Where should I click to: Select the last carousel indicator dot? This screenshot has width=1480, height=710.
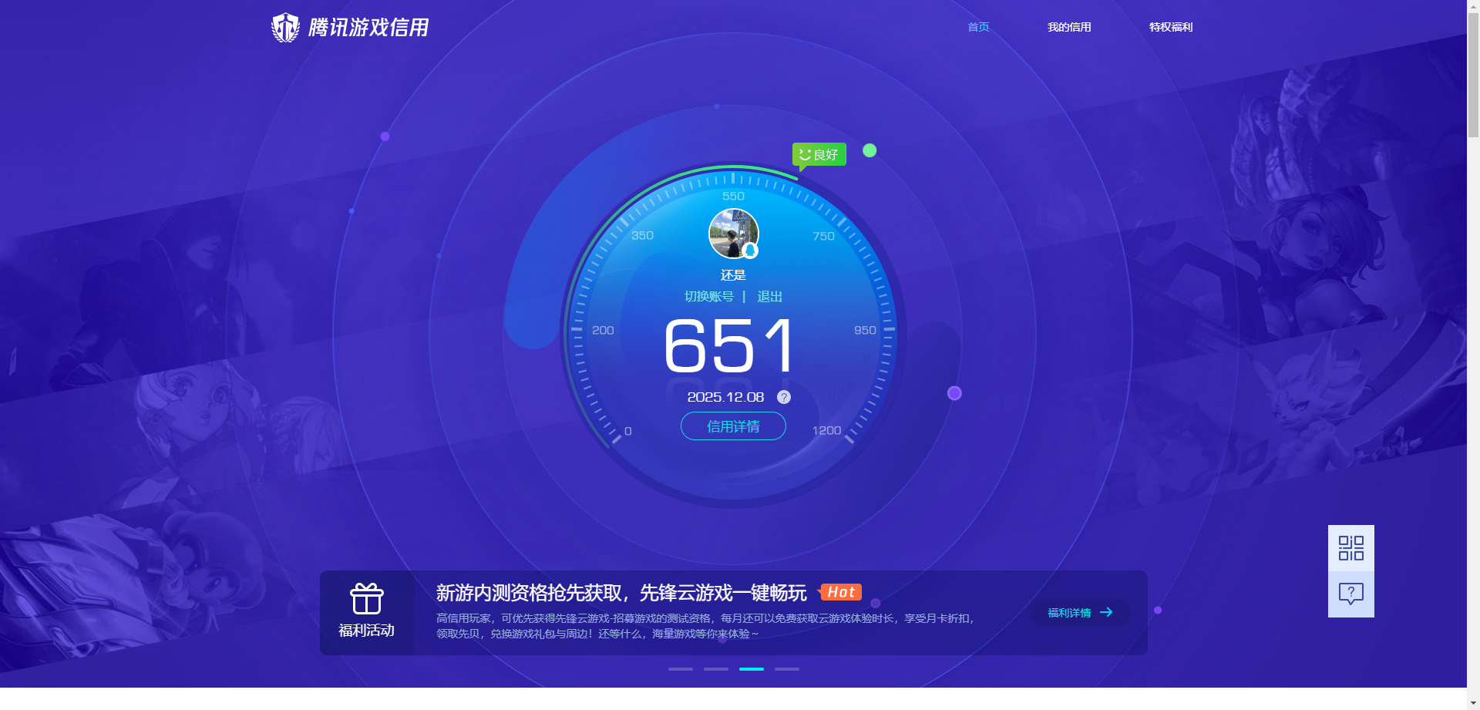(x=787, y=669)
